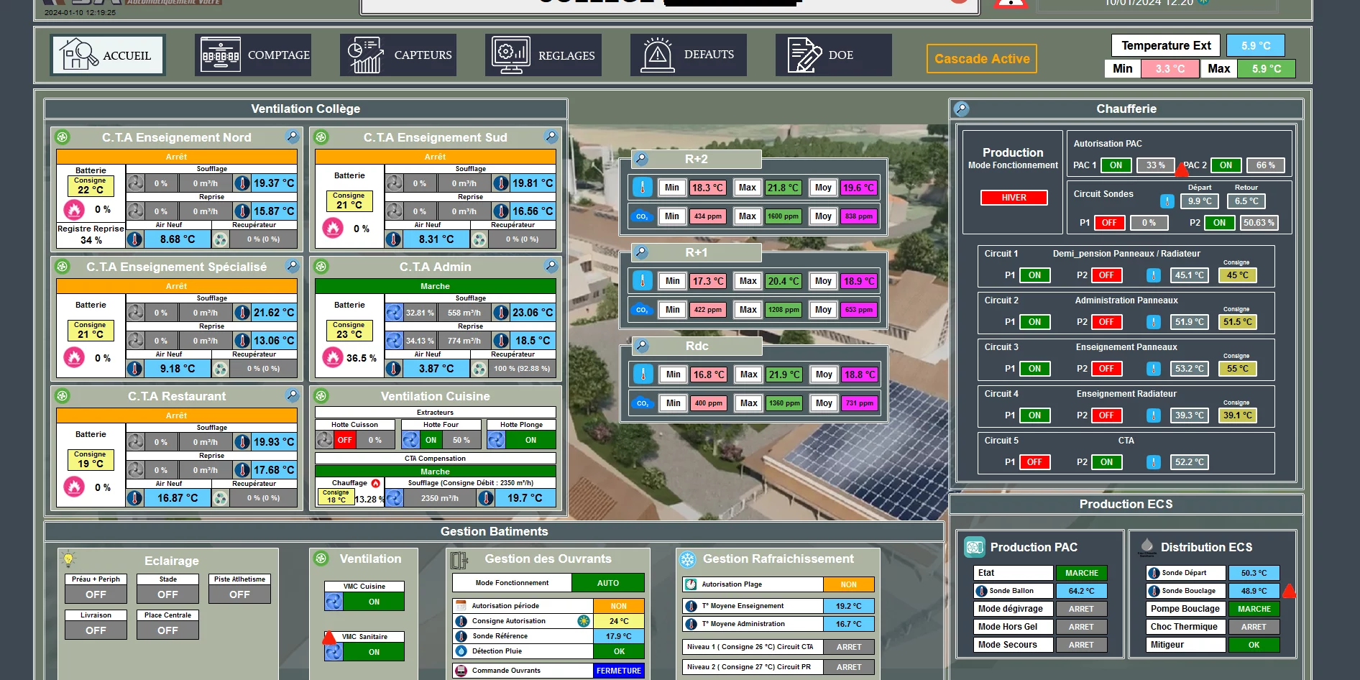
Task: Toggle VMC Cuisine ON switch
Action: (x=374, y=602)
